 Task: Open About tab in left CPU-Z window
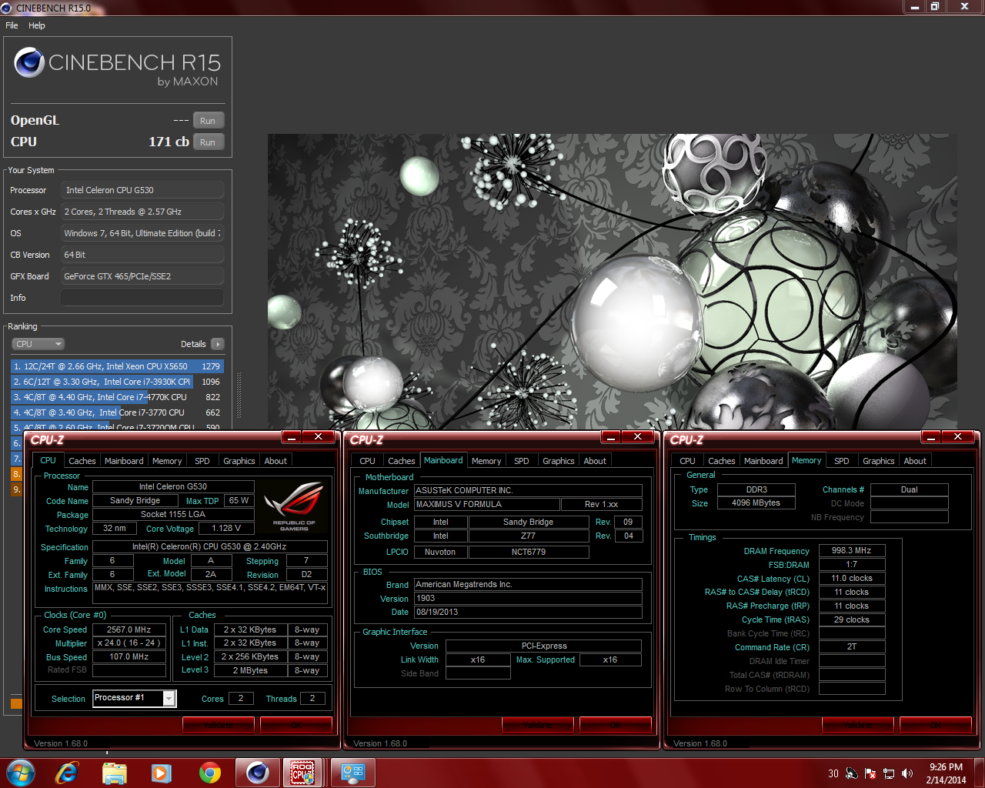click(x=275, y=461)
